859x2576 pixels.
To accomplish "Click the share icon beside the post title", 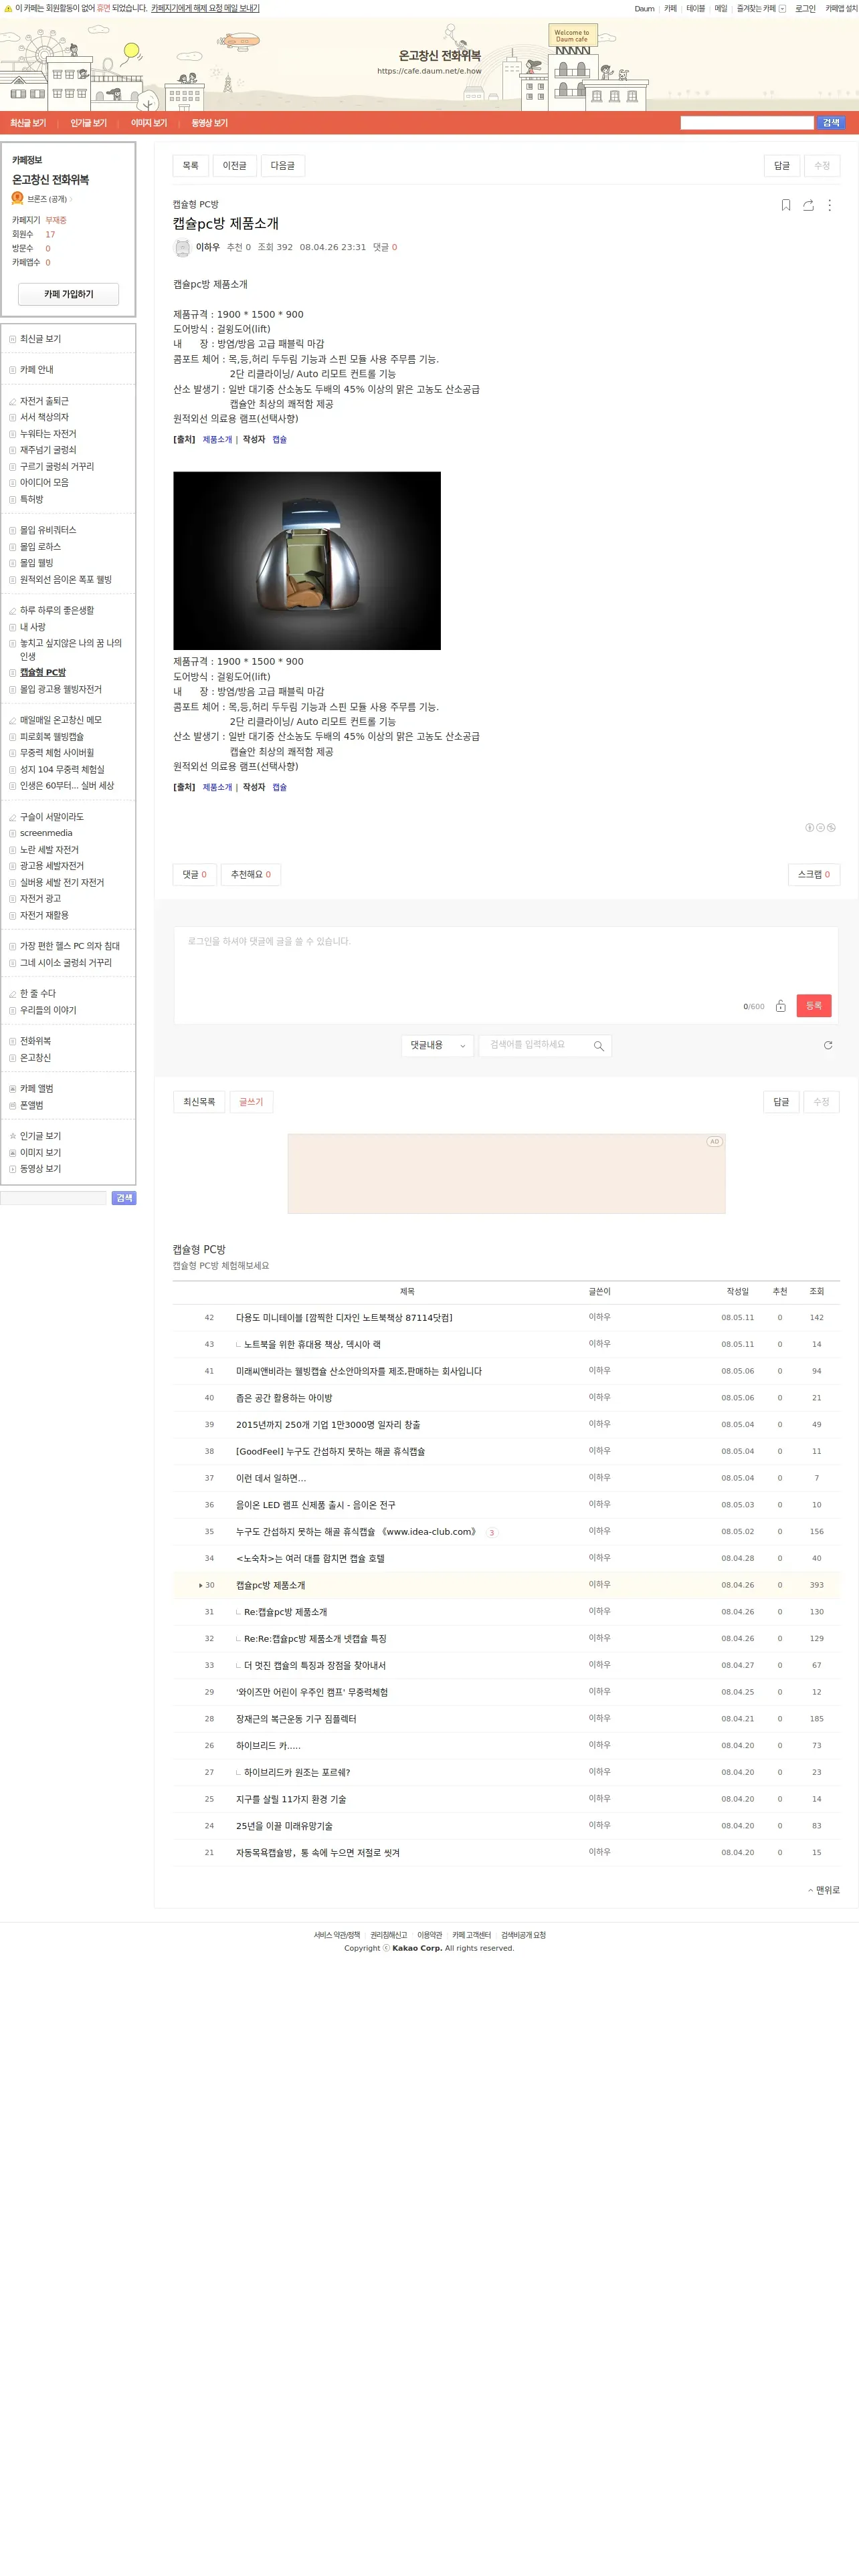I will pos(808,205).
